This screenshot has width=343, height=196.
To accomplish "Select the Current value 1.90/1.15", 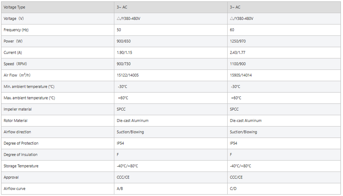I will 125,53.
